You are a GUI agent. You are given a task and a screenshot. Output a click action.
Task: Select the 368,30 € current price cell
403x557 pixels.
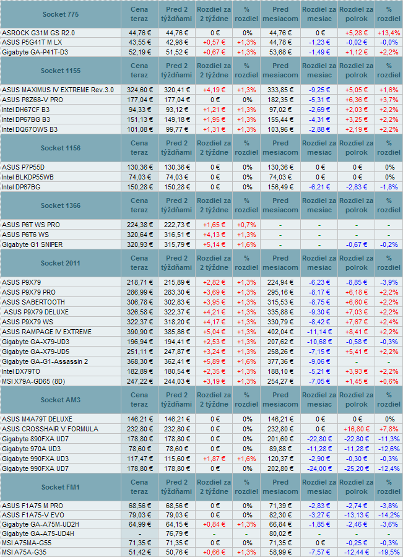click(x=140, y=362)
